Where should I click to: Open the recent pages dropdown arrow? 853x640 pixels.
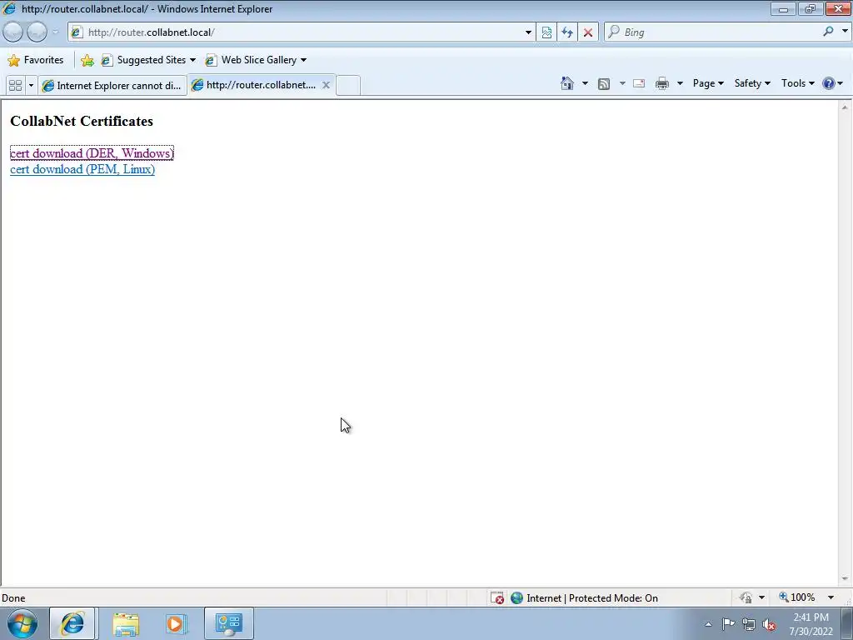point(55,32)
